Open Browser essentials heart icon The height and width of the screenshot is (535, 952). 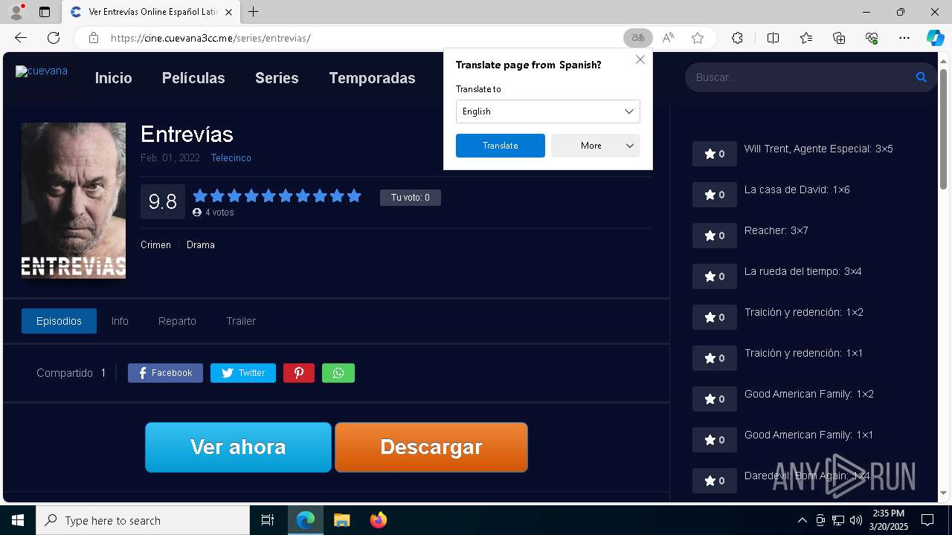point(872,38)
